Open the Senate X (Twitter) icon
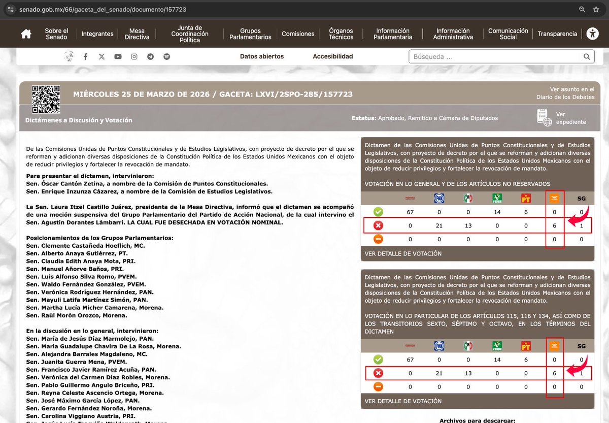 pyautogui.click(x=102, y=57)
